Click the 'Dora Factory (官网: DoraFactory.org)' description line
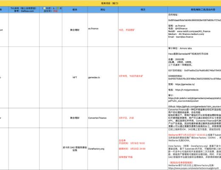This screenshot has height=170, width=221. tap(195, 146)
